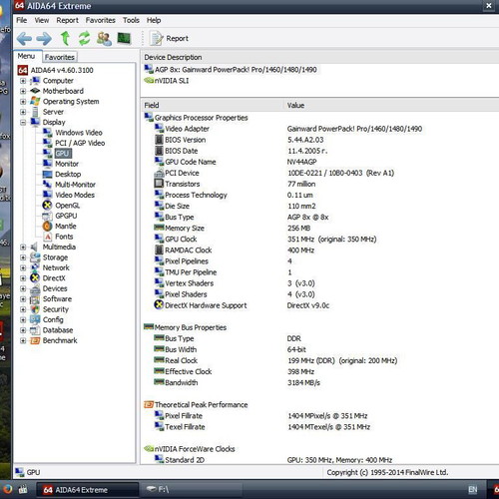499x499 pixels.
Task: Open Firefox from the taskbar
Action: click(x=7, y=489)
